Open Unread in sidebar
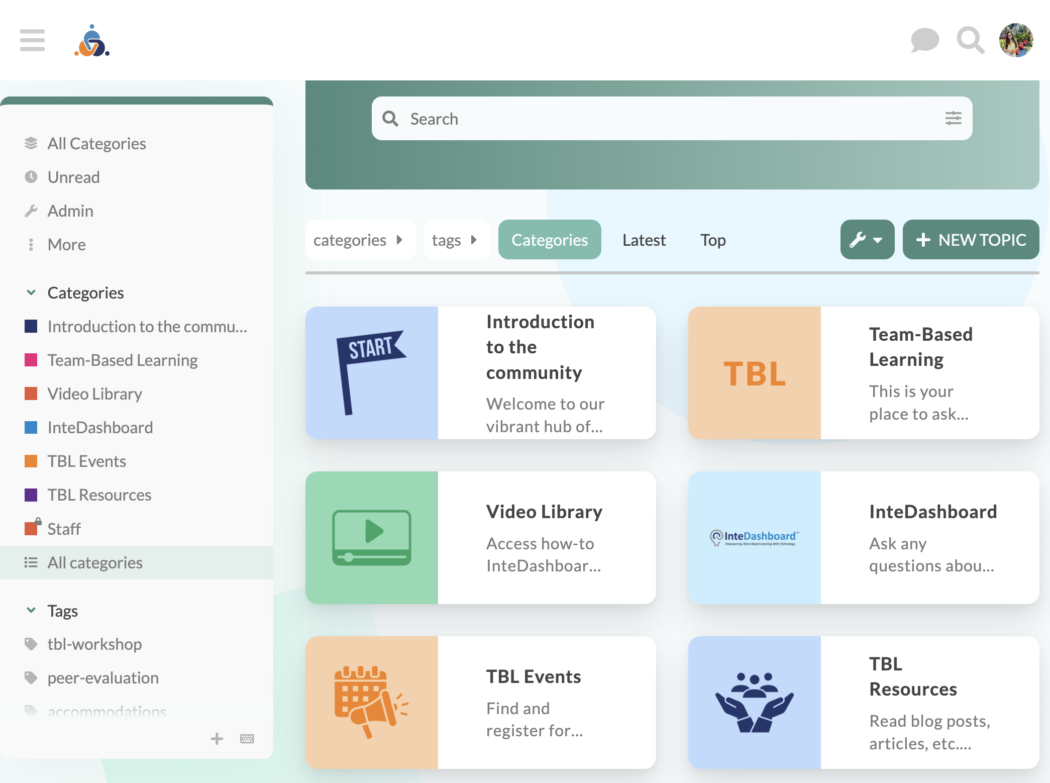The image size is (1050, 783). [73, 177]
